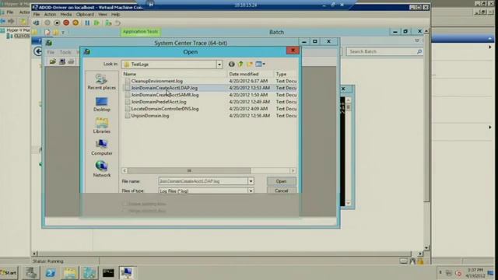Click open-folder icon in System Center Trace toolbar
The image size is (498, 280).
(x=53, y=61)
